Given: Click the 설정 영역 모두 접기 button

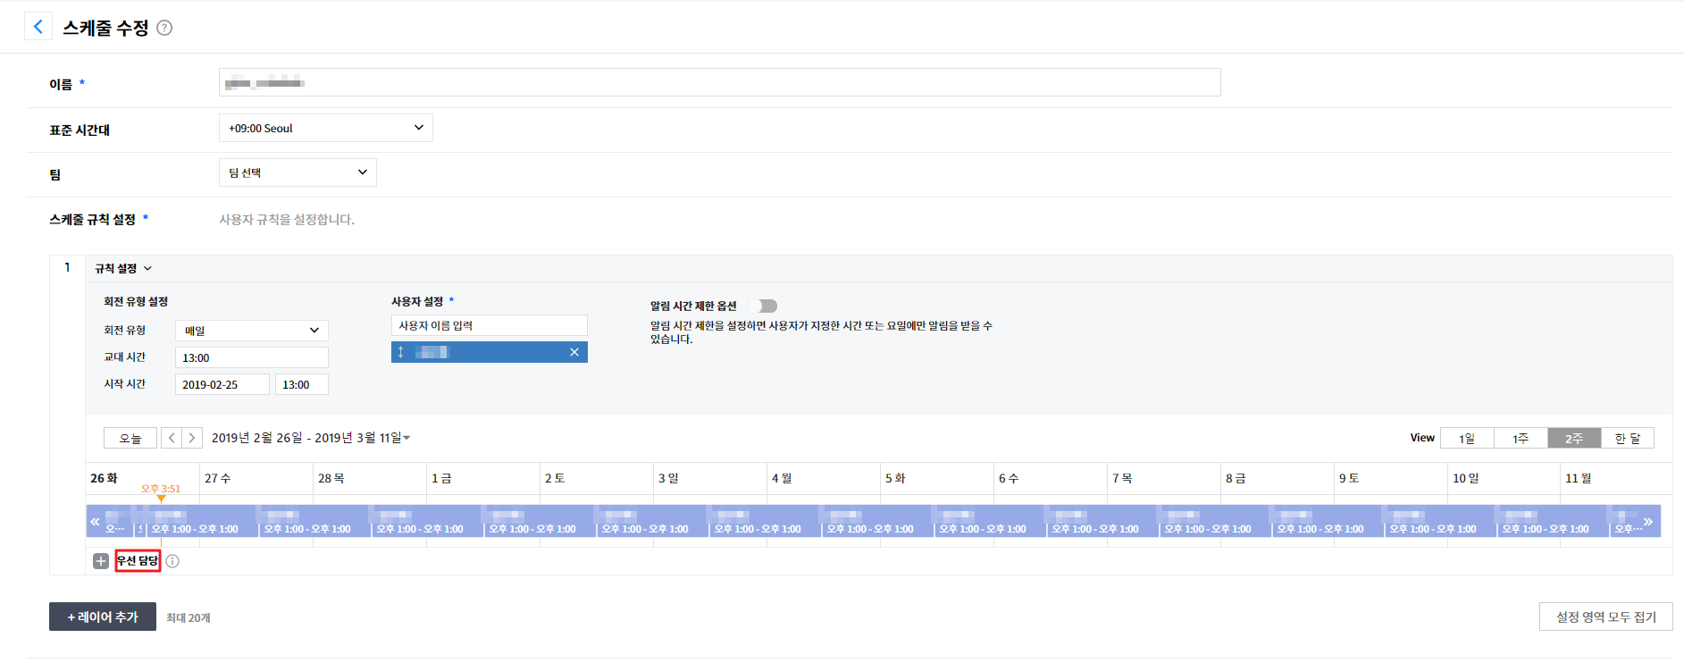Looking at the screenshot, I should pos(1605,617).
